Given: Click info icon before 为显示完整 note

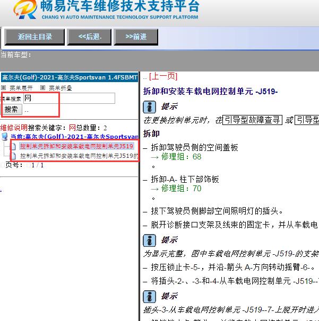Looking at the screenshot, I should [149, 240].
